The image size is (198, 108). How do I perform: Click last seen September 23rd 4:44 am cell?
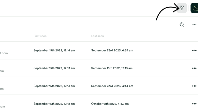(112, 86)
